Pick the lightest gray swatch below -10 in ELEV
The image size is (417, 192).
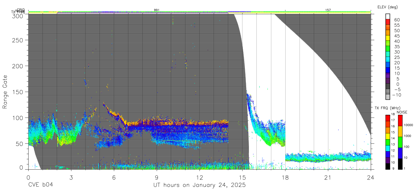tap(388, 97)
